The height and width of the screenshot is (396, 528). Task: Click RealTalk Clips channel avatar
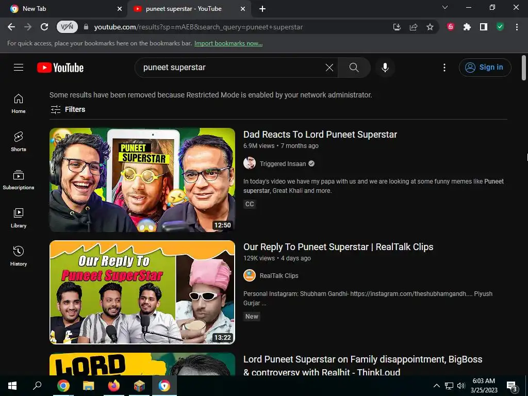coord(250,275)
